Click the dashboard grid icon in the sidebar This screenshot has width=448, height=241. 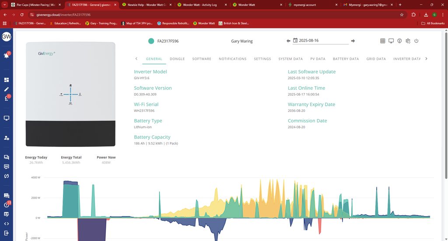[7, 80]
